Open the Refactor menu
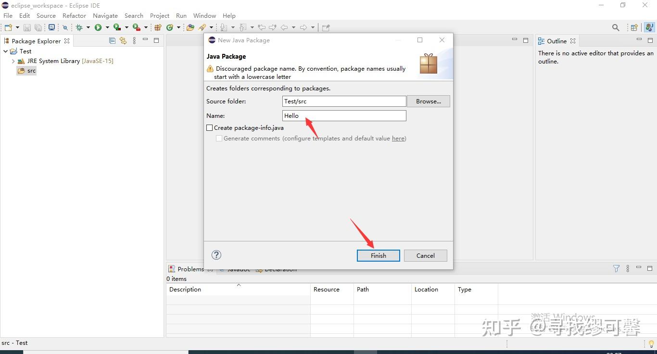The image size is (657, 354). [74, 15]
